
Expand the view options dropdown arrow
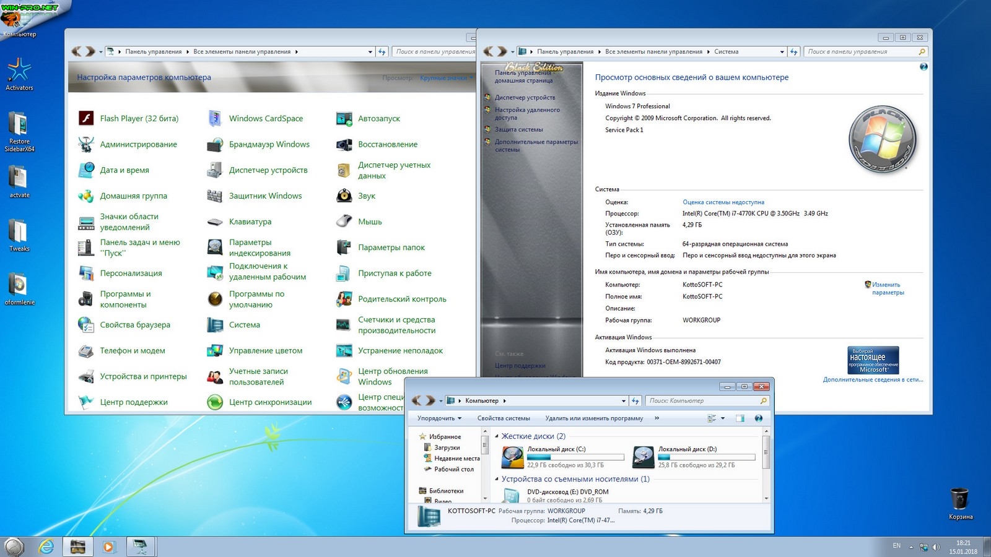(723, 418)
